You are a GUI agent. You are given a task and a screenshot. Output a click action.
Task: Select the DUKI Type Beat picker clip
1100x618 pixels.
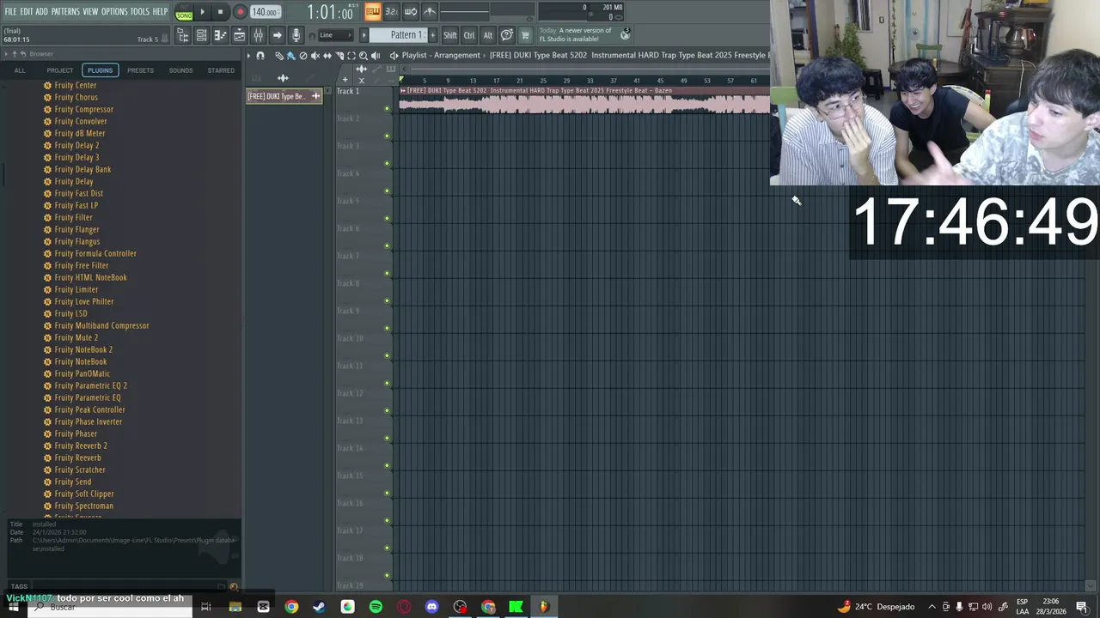pos(284,96)
